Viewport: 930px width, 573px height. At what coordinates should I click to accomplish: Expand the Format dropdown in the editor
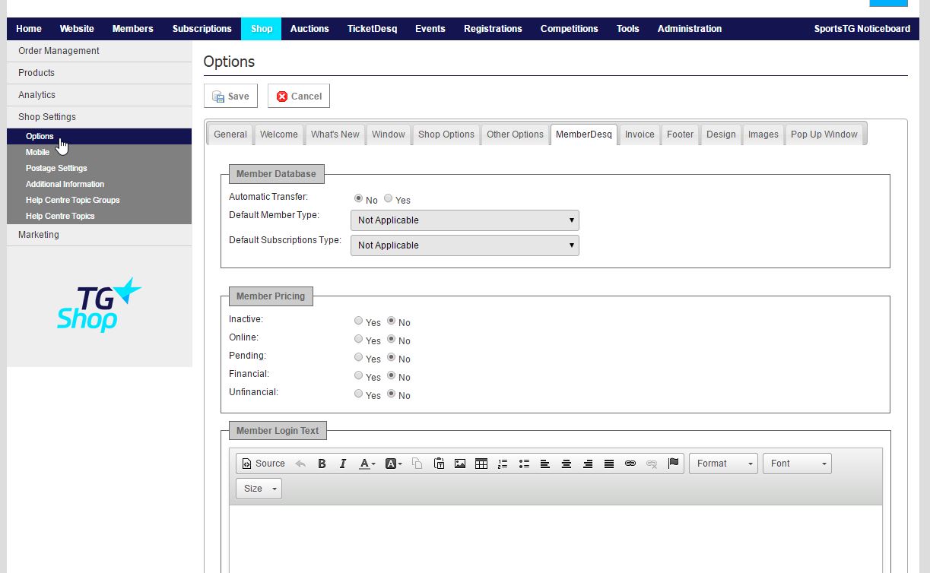(723, 464)
